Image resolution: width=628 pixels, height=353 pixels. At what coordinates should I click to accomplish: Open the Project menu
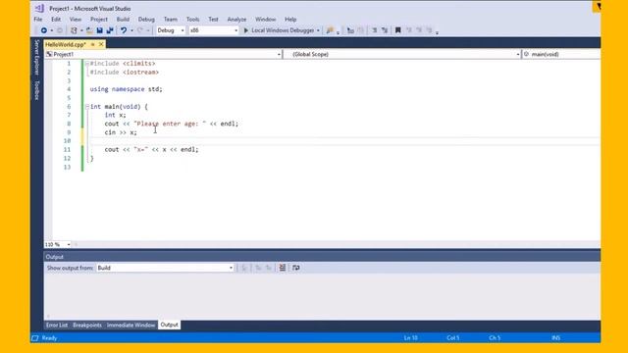tap(99, 20)
